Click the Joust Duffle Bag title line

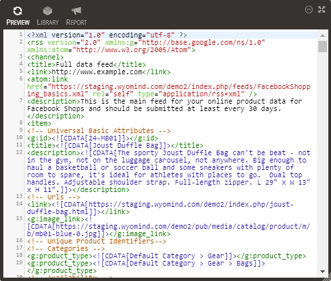pyautogui.click(x=115, y=145)
